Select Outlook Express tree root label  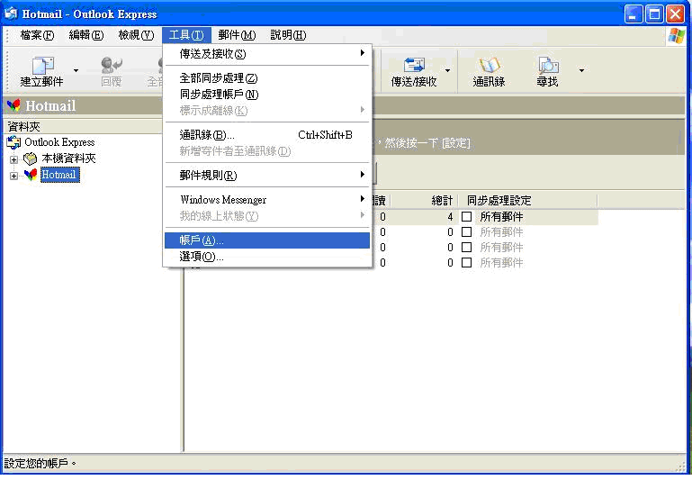59,142
